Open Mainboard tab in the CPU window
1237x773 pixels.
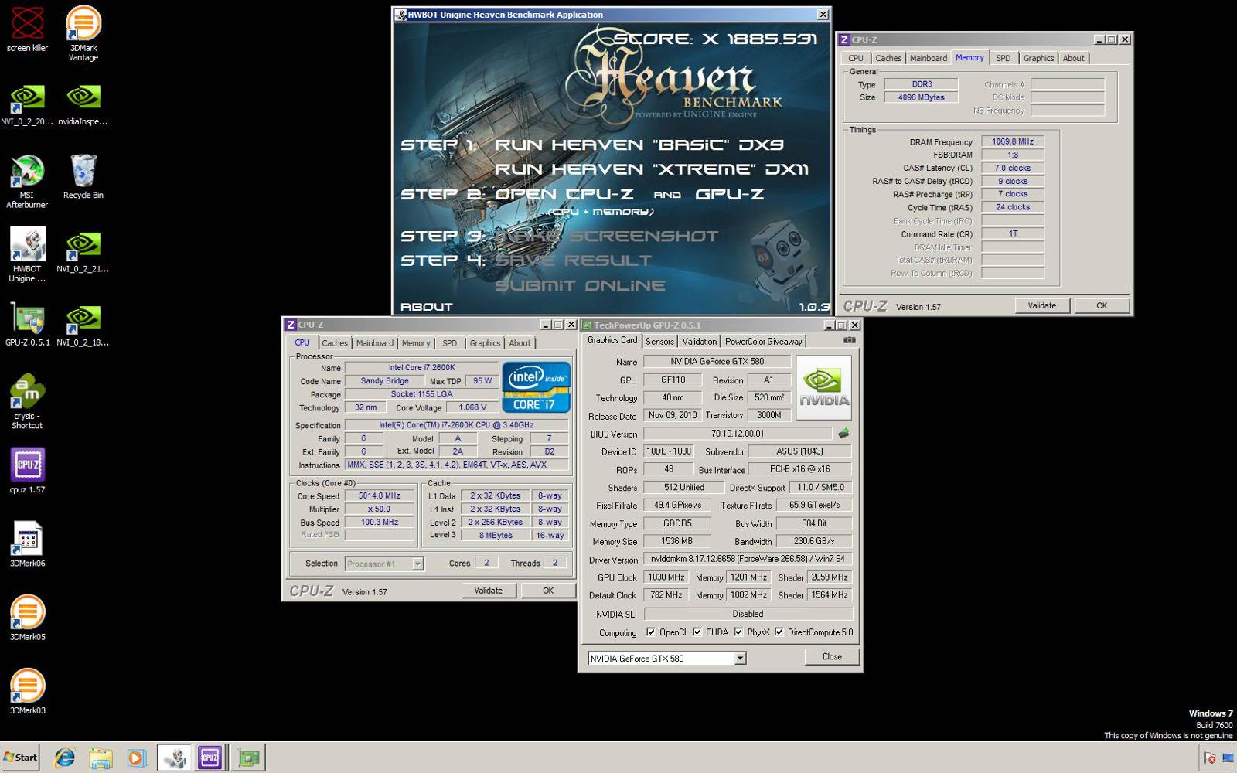click(375, 343)
